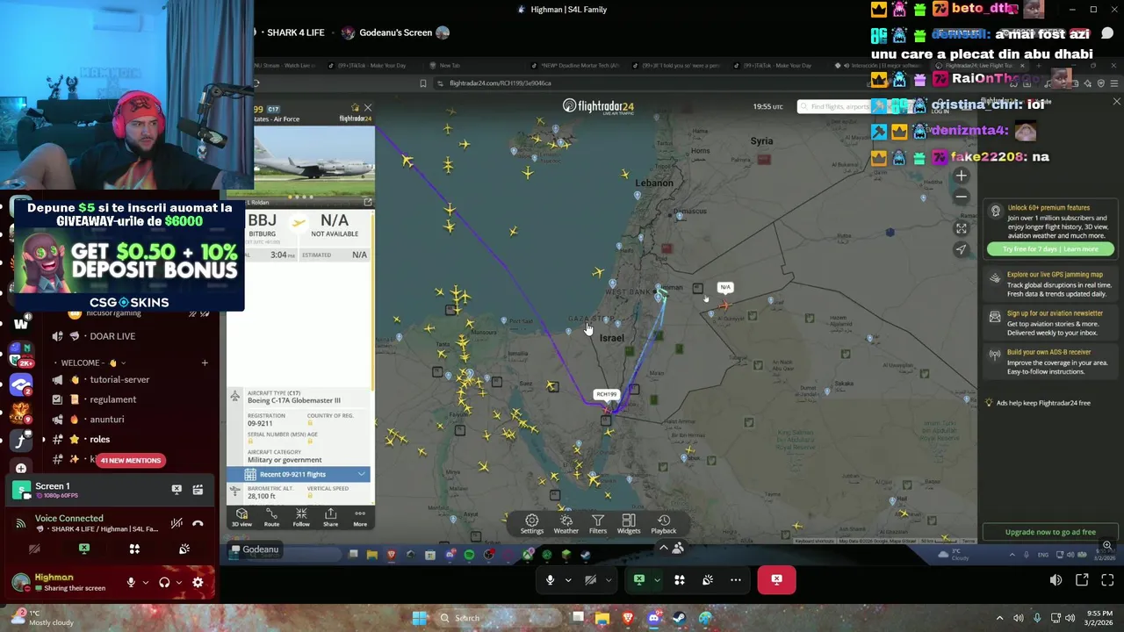Screen dimensions: 1124x632
Task: Disconnect from the voice channel
Action: (x=198, y=523)
